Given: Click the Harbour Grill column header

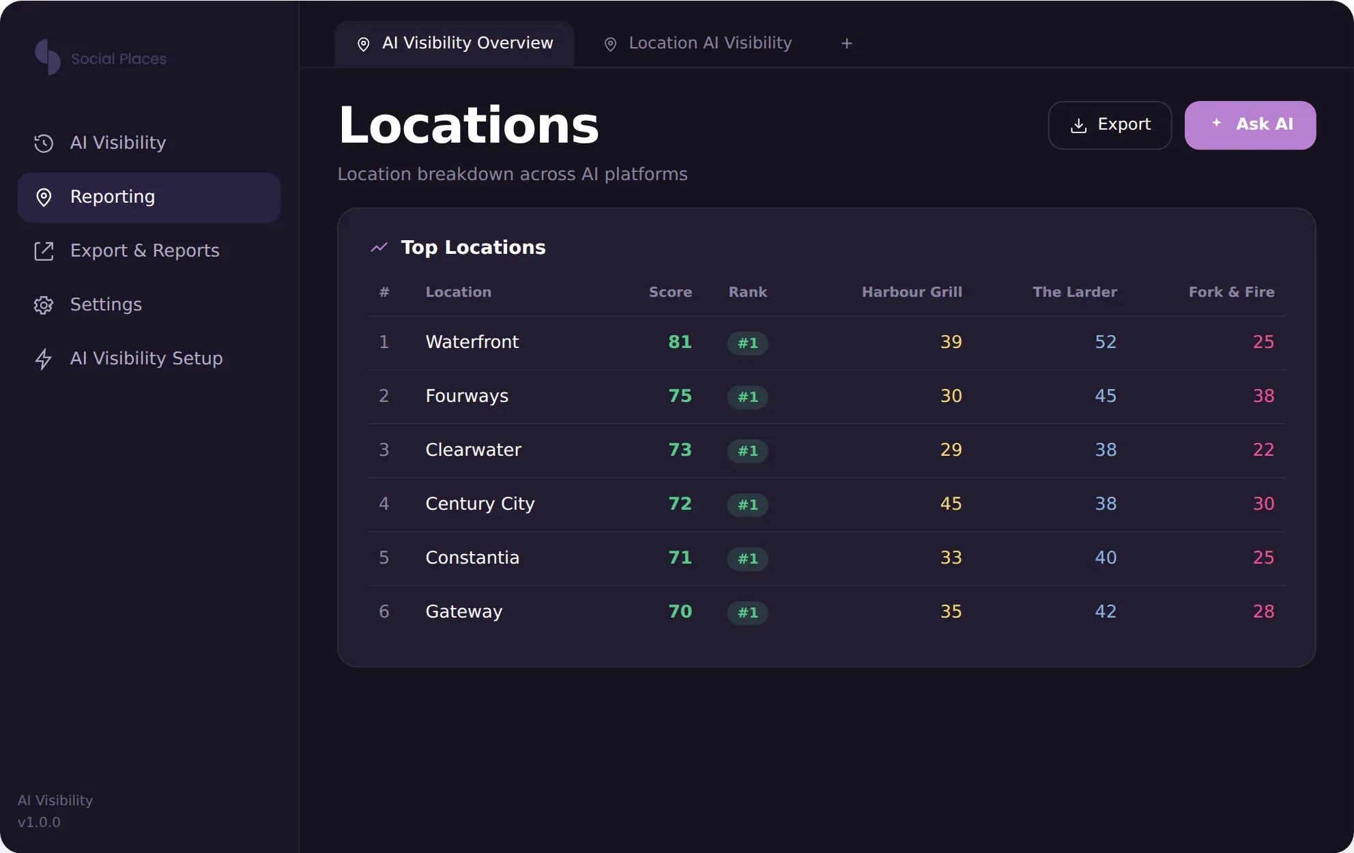Looking at the screenshot, I should 912,292.
